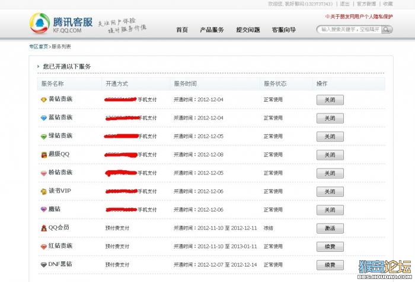The image size is (415, 282).
Task: Click the yellow diamond icon beside 黄钻贵族
Action: point(44,99)
